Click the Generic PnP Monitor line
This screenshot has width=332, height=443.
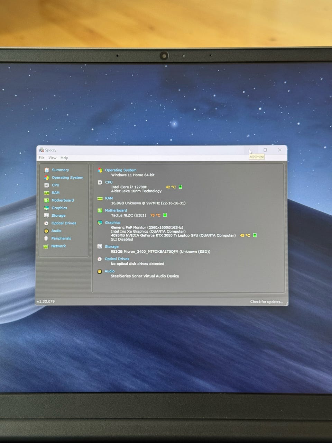click(x=147, y=227)
